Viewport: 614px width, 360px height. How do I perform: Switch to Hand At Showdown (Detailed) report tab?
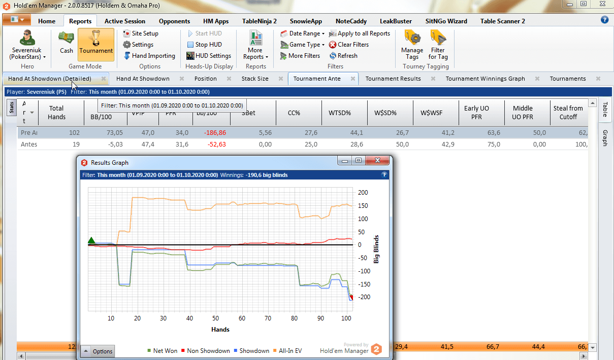pyautogui.click(x=50, y=79)
